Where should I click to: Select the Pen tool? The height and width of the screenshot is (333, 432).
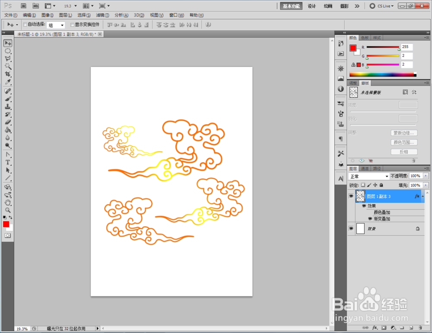[x=8, y=154]
